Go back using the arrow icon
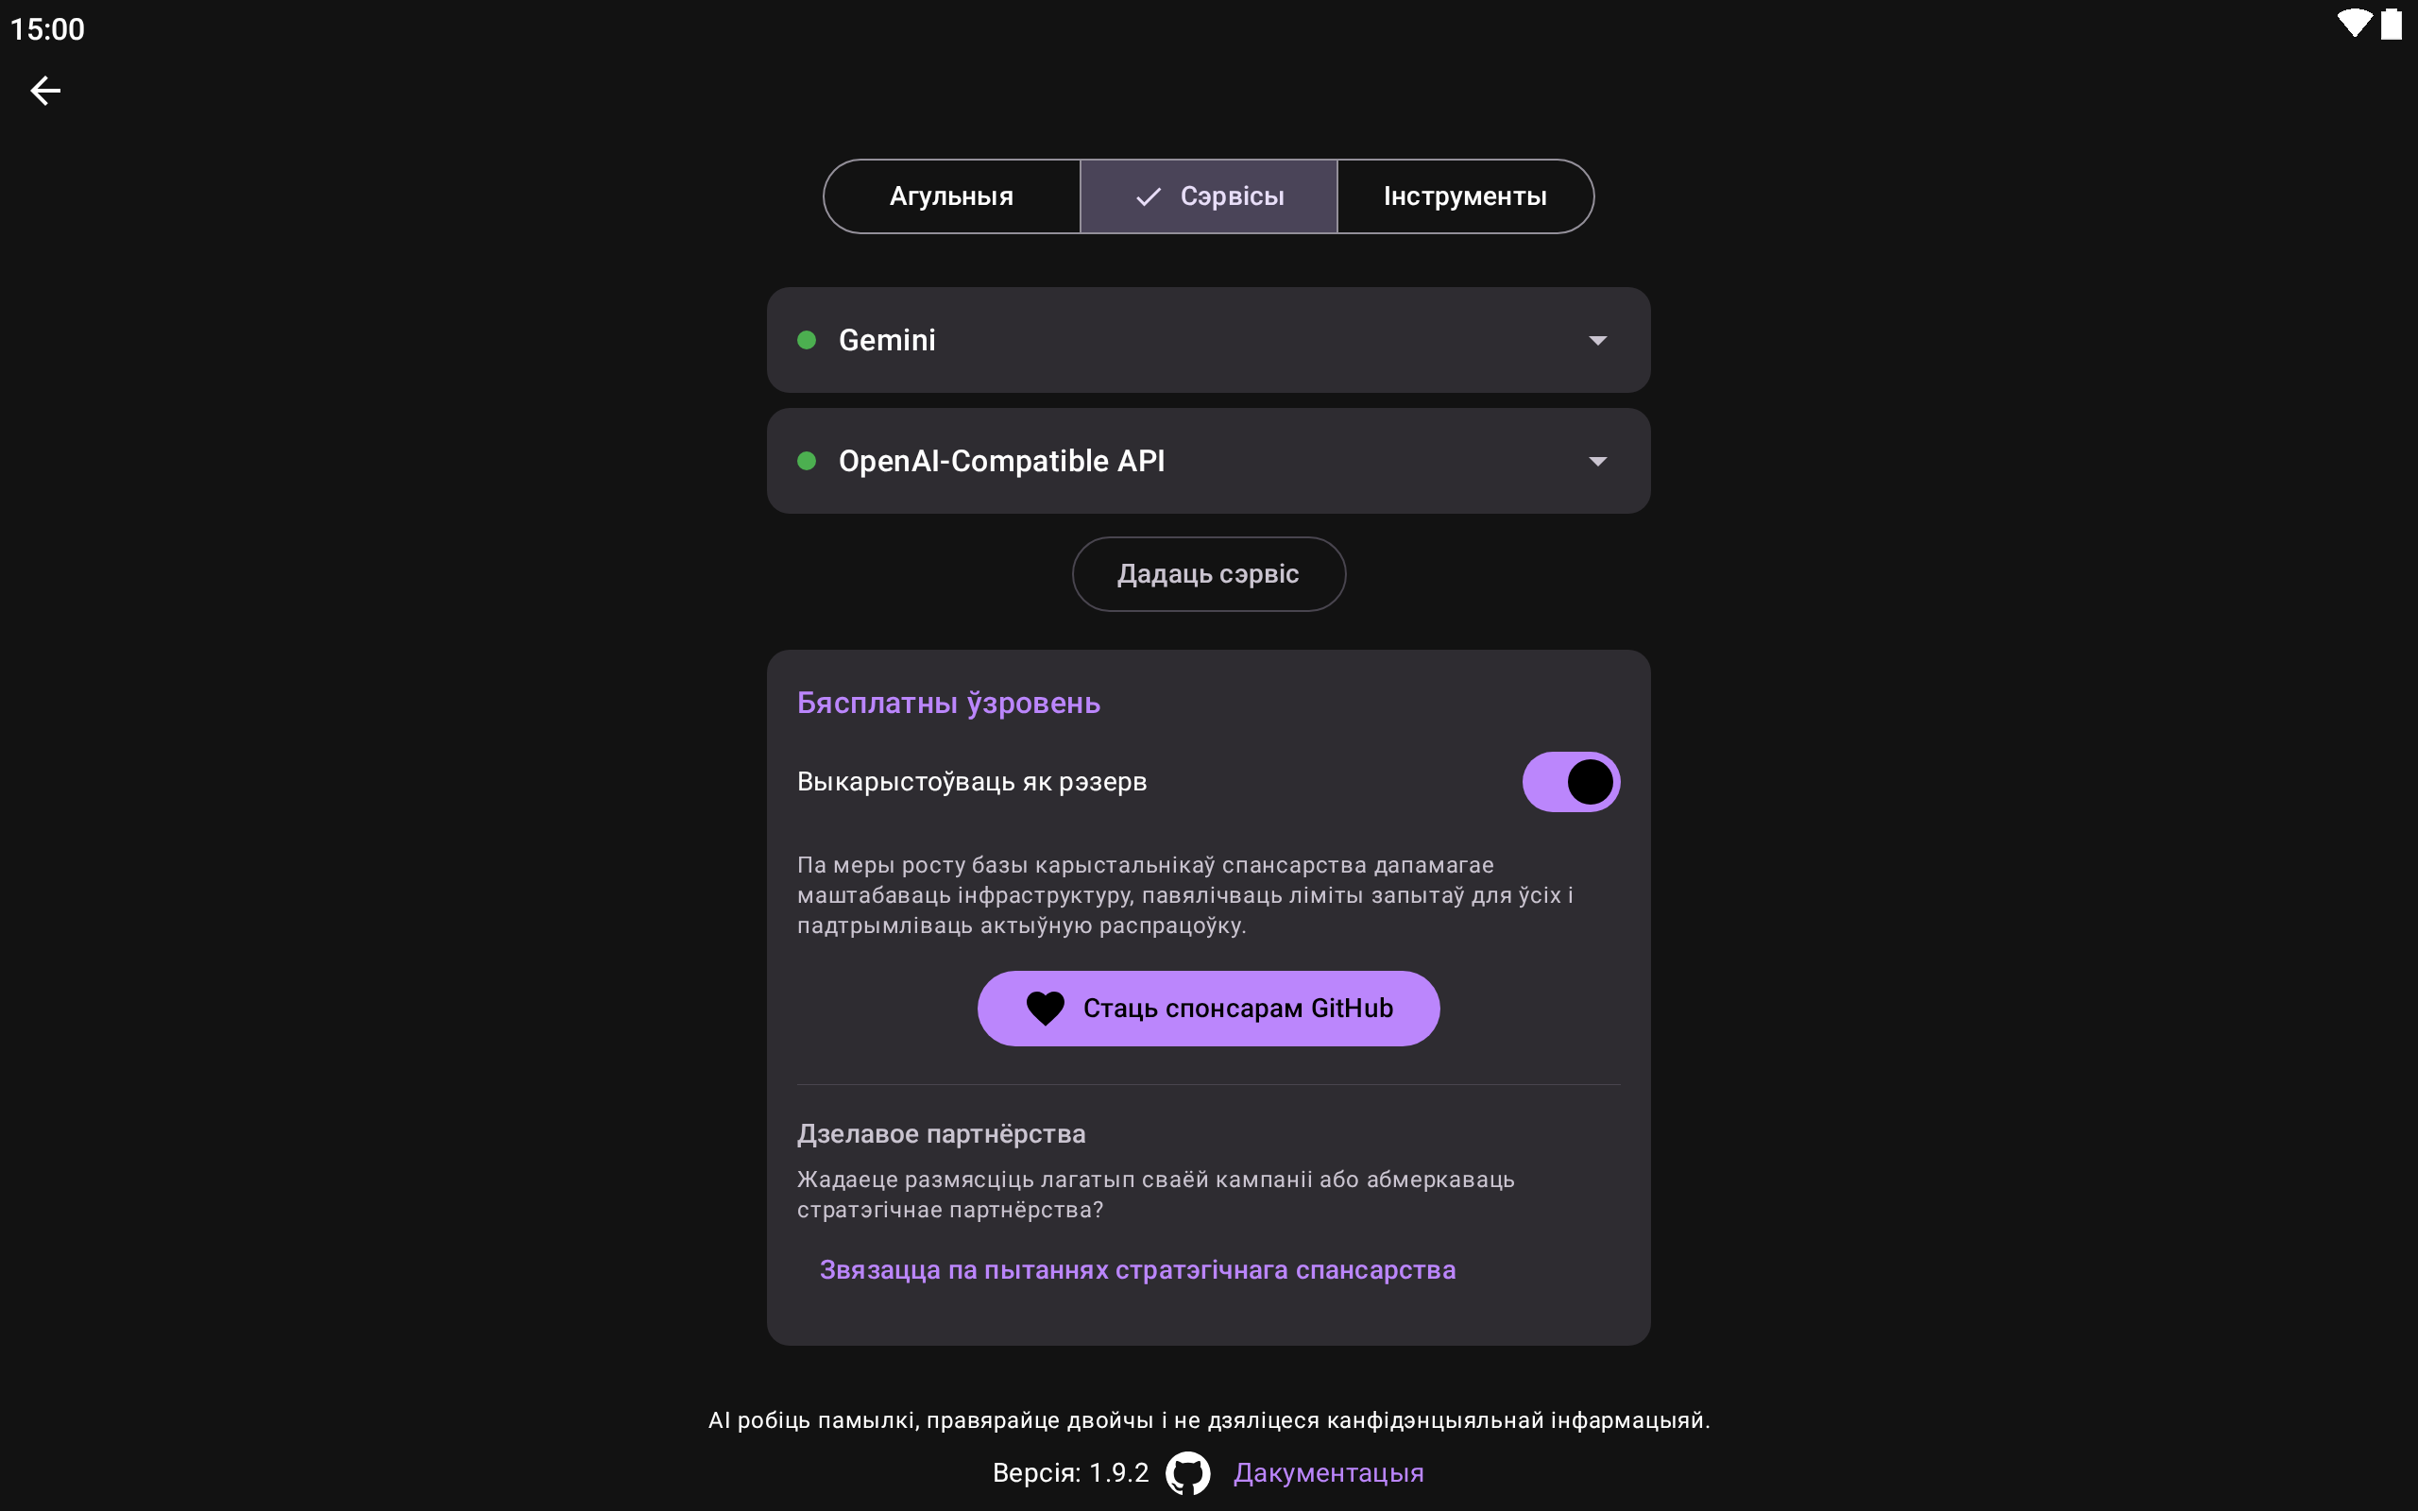 (45, 91)
